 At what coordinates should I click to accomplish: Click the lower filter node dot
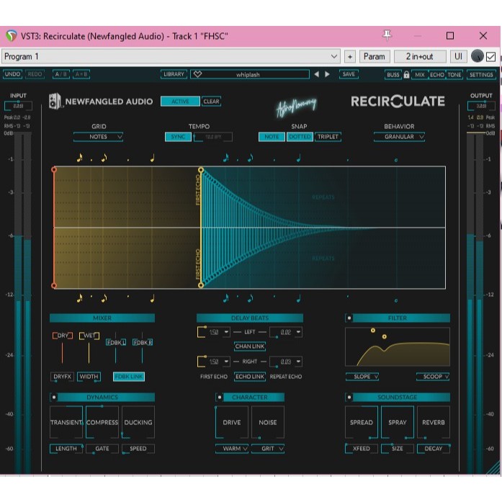point(384,336)
